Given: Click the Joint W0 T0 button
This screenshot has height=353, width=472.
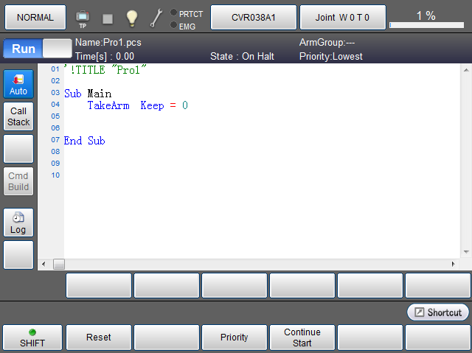Looking at the screenshot, I should point(343,17).
